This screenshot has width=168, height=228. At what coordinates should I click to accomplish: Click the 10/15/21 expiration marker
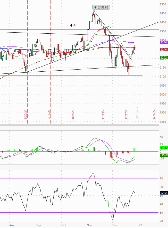point(73,114)
